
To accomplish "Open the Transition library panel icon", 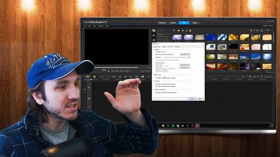I will 154,40.
